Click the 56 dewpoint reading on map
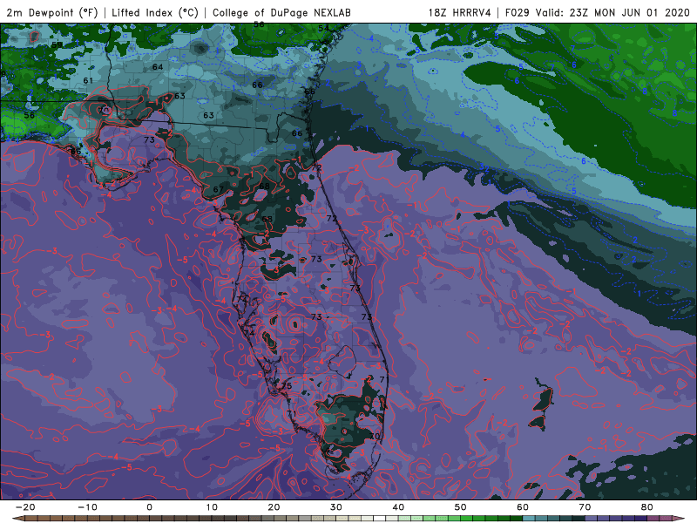Viewport: 697px width, 523px height. (30, 115)
